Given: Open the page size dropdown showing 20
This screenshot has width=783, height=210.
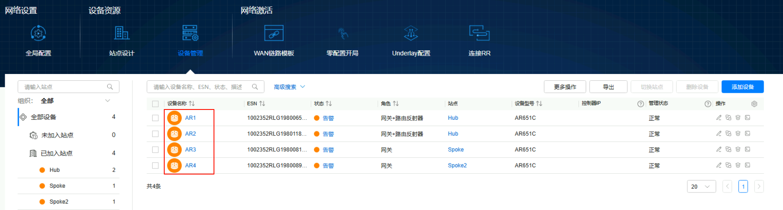Looking at the screenshot, I should [x=701, y=186].
